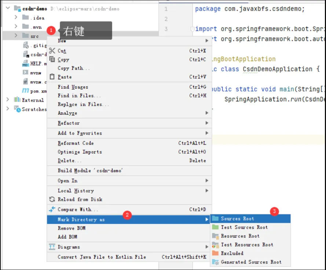The width and height of the screenshot is (326, 270).
Task: Choose Reformat Code
Action: [129, 143]
